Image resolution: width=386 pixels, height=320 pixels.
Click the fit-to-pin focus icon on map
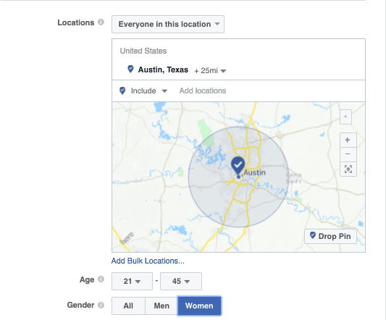[348, 169]
